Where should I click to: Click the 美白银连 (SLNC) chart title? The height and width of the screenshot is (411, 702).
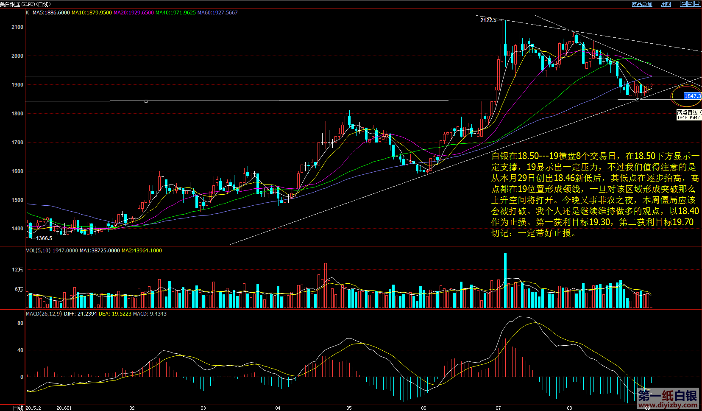point(25,4)
